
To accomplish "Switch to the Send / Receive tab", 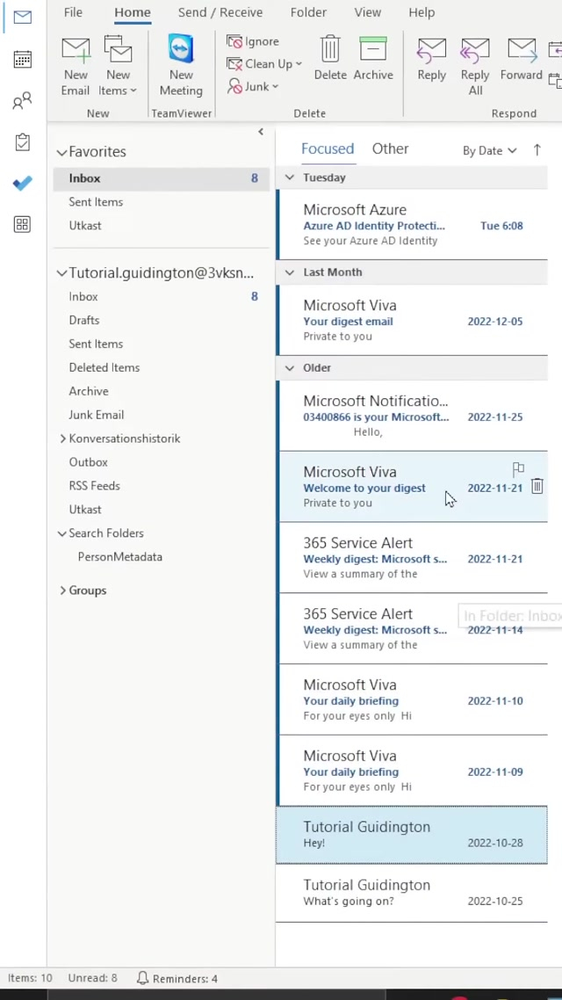I will pyautogui.click(x=220, y=12).
